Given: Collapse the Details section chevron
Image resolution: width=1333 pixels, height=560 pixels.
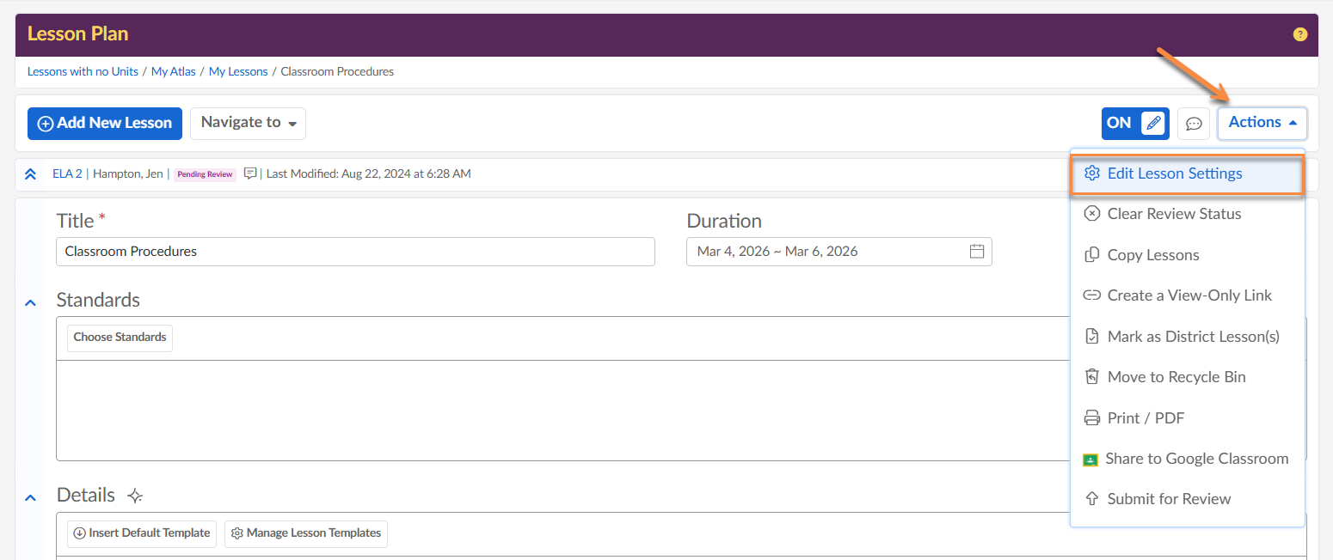Looking at the screenshot, I should click(31, 497).
